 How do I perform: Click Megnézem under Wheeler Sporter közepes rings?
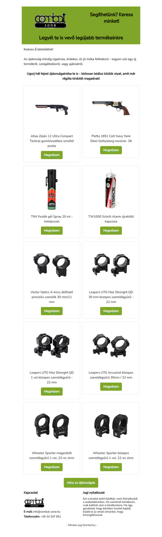(x=111, y=467)
